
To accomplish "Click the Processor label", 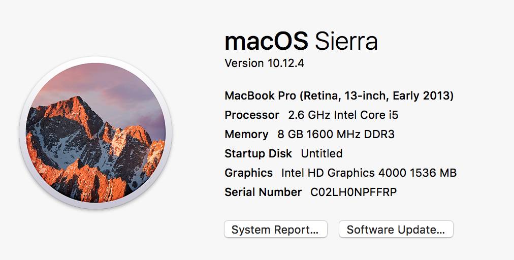I will coord(252,115).
